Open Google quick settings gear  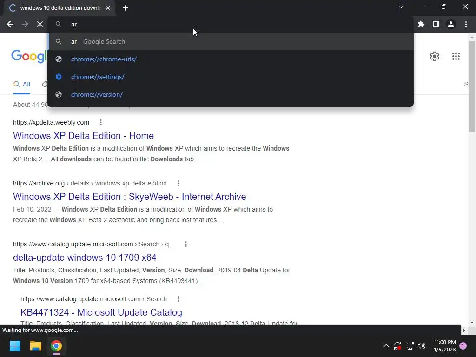point(435,56)
